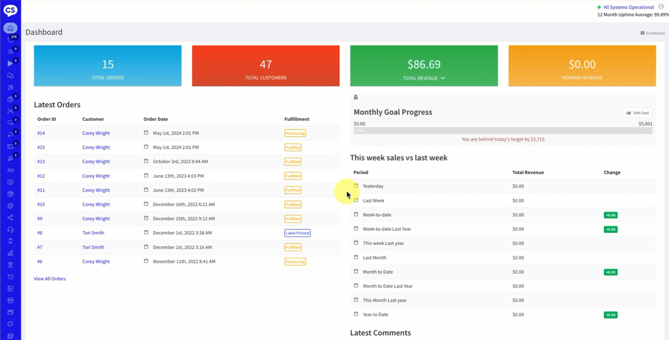Open the settings gear in sidebar

pos(10,206)
